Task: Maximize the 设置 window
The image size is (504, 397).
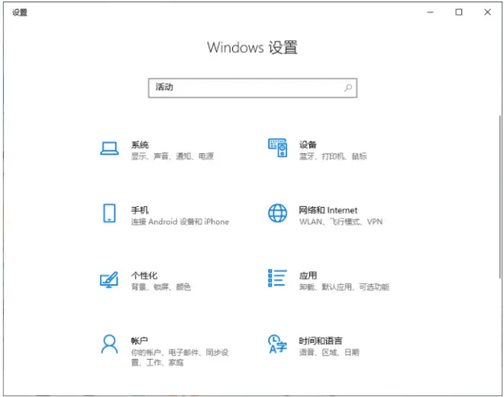Action: click(459, 12)
